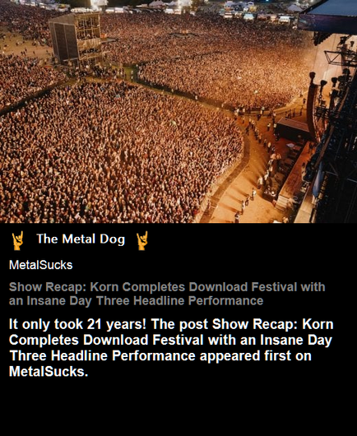Click the empty black area below the description
Image resolution: width=357 pixels, height=436 pixels.
point(178,407)
